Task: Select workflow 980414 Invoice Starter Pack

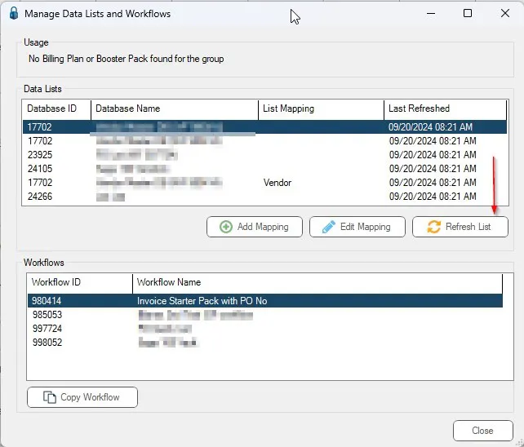Action: pyautogui.click(x=265, y=301)
